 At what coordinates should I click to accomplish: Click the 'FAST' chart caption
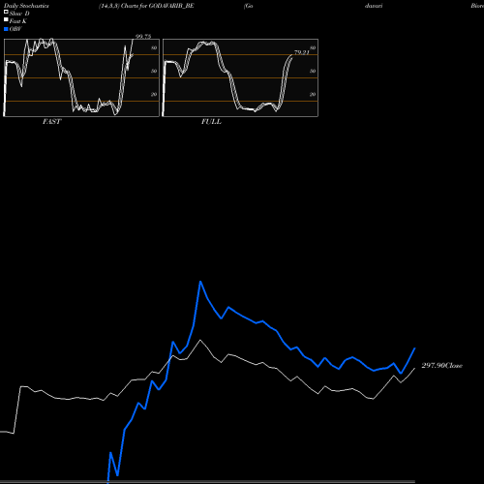click(x=51, y=122)
